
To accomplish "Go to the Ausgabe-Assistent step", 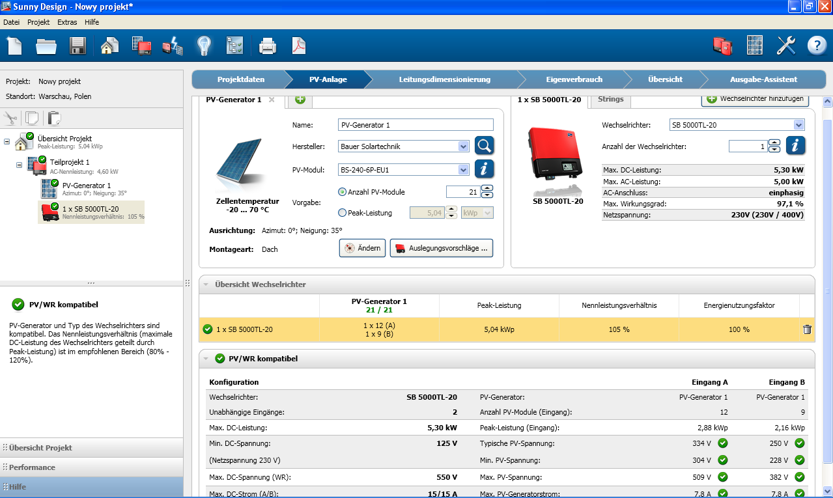I will tap(763, 79).
